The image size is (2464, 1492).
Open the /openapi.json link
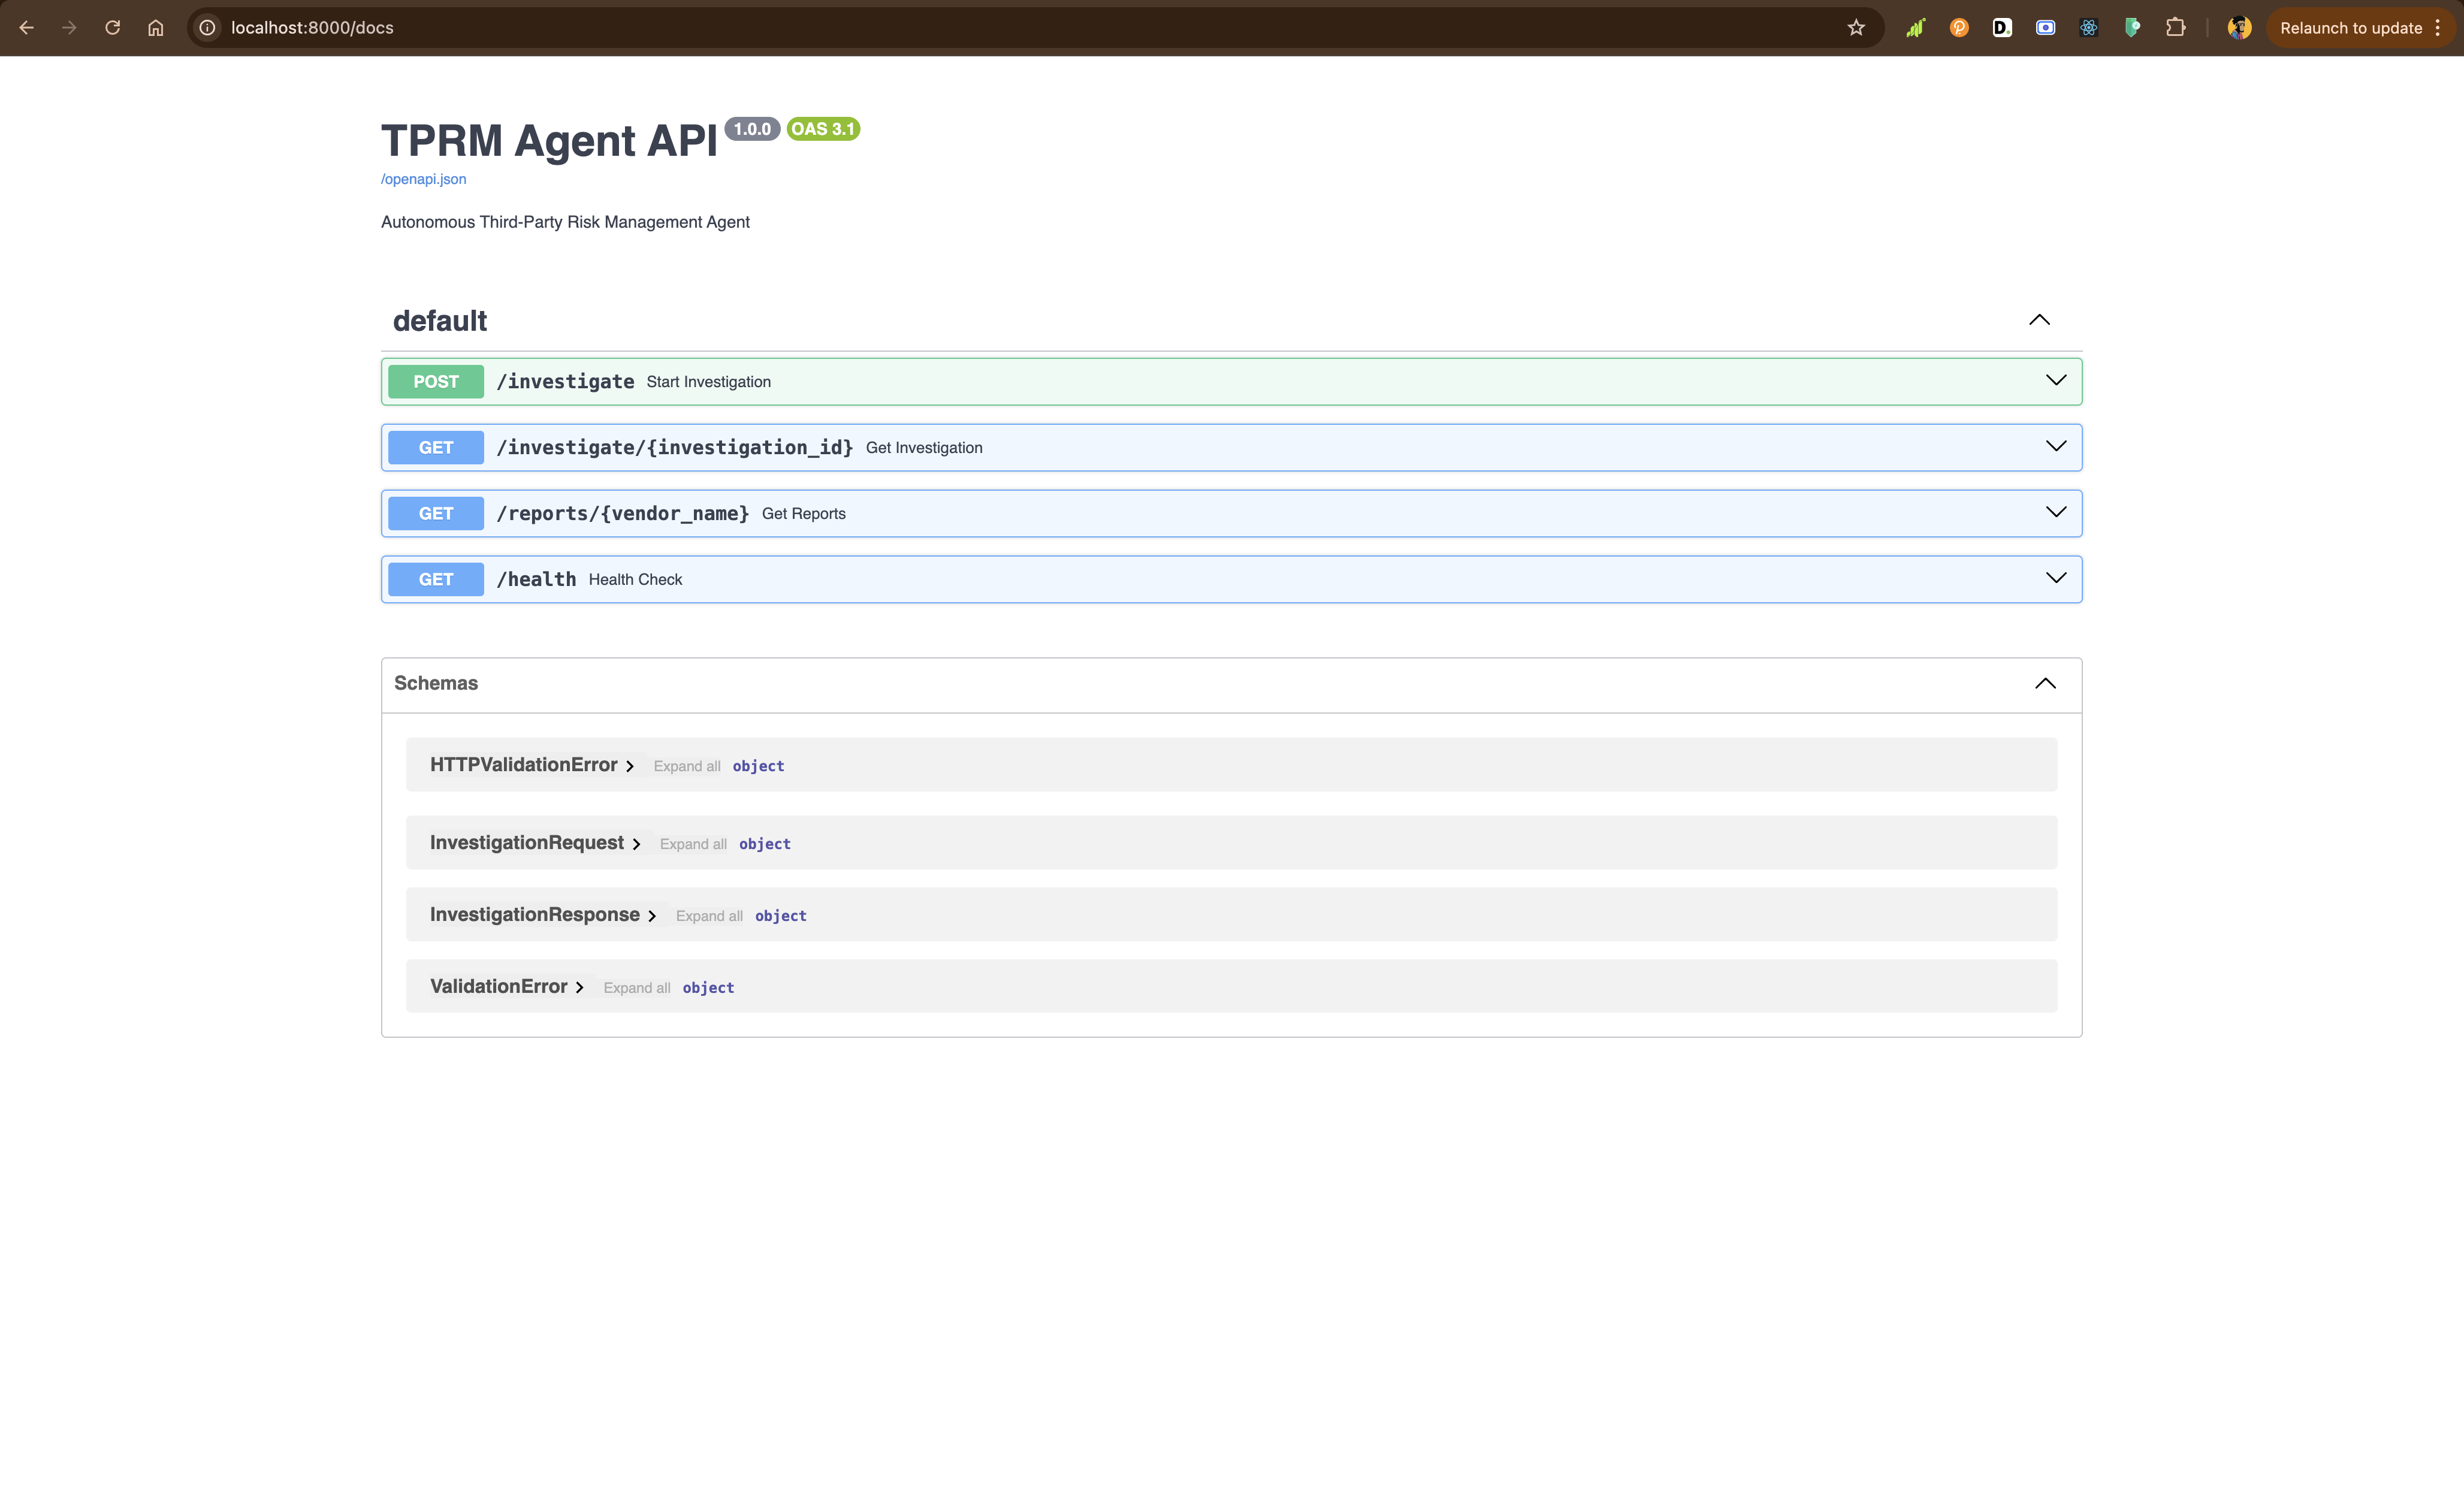pyautogui.click(x=423, y=179)
